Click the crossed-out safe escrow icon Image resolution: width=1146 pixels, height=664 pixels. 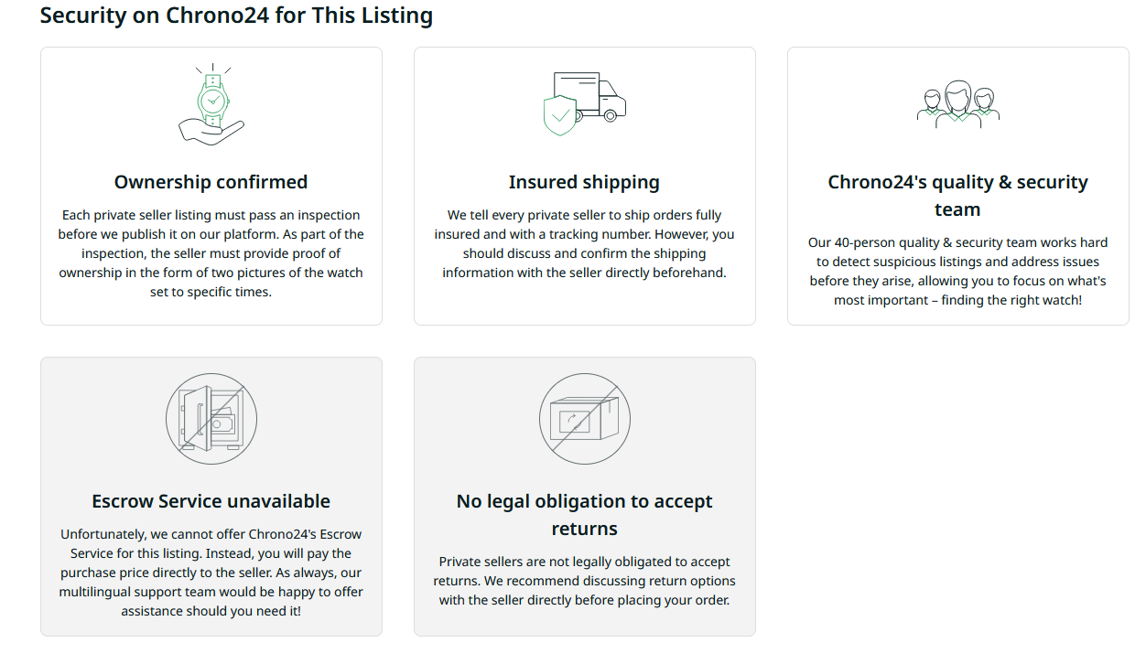pyautogui.click(x=211, y=419)
